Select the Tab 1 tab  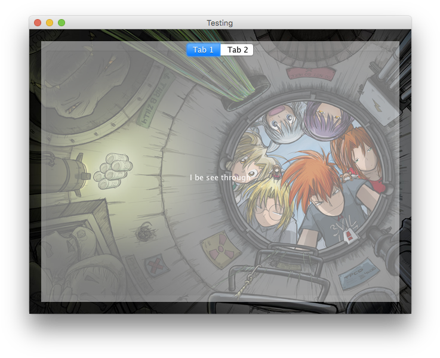click(x=204, y=50)
